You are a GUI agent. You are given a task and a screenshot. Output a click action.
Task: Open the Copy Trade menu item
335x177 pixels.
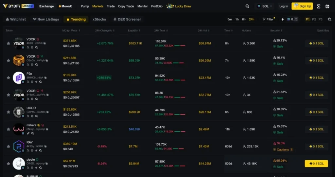click(126, 6)
